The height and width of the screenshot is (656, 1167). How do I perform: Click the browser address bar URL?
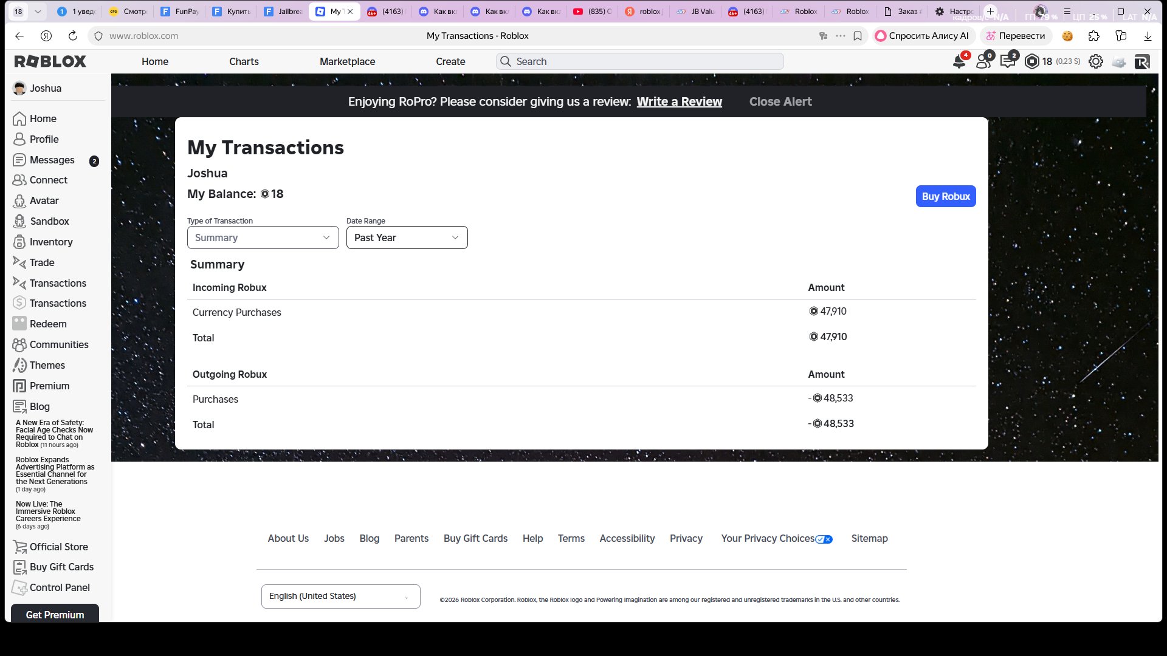click(144, 36)
